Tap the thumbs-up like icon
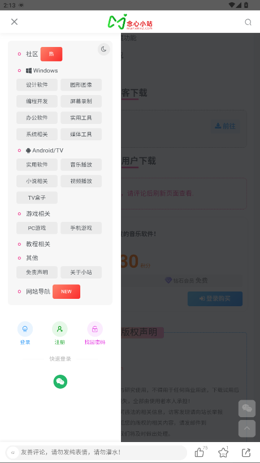This screenshot has width=260, height=463. coord(200,452)
